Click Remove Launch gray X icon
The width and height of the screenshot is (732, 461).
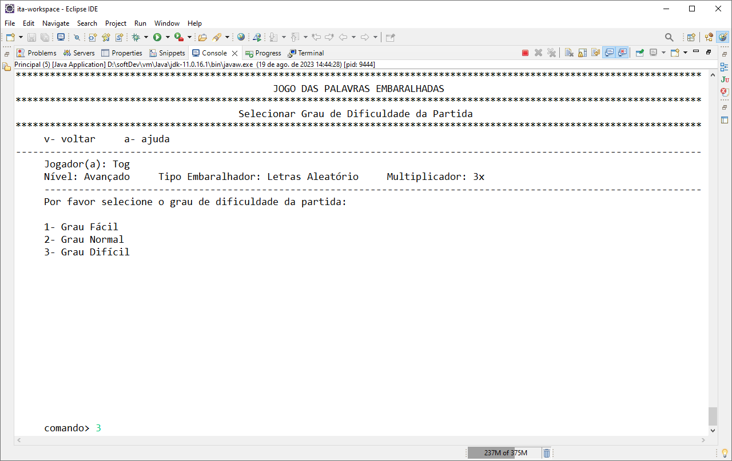538,53
